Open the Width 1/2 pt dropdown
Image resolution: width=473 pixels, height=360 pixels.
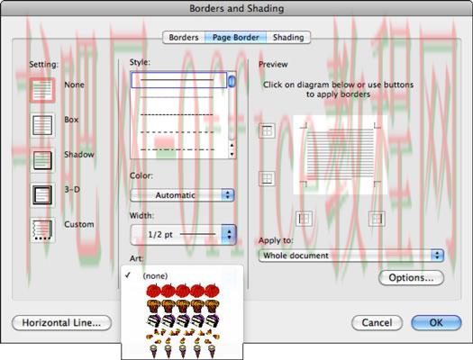click(183, 234)
